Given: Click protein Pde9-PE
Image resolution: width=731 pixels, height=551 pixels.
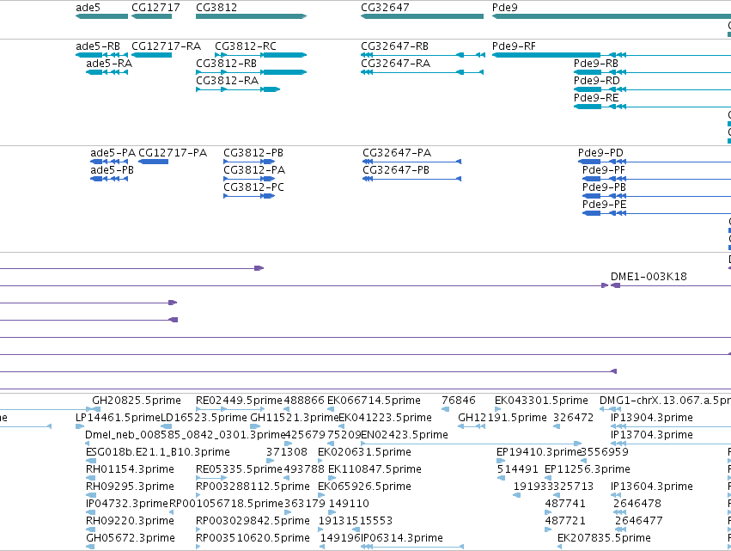Looking at the screenshot, I should click(x=656, y=214).
